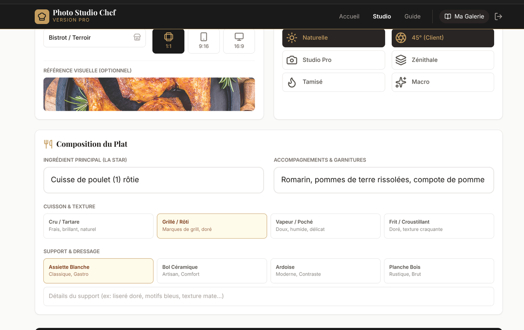Screen dimensions: 524x330
Task: Open the Bistrot / Terroir style dropdown
Action: click(95, 37)
